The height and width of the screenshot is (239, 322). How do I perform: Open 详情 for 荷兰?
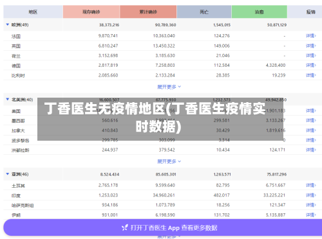click(x=311, y=56)
